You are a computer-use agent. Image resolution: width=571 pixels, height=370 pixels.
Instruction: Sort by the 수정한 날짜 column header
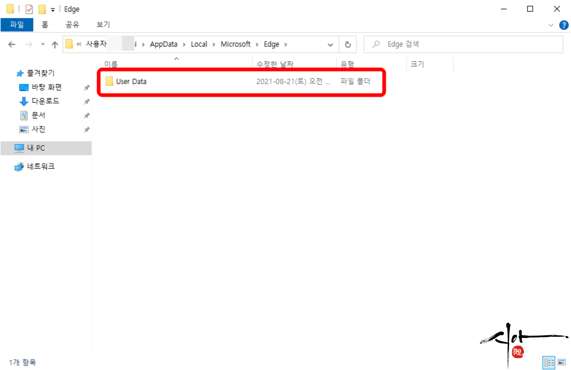[x=275, y=64]
